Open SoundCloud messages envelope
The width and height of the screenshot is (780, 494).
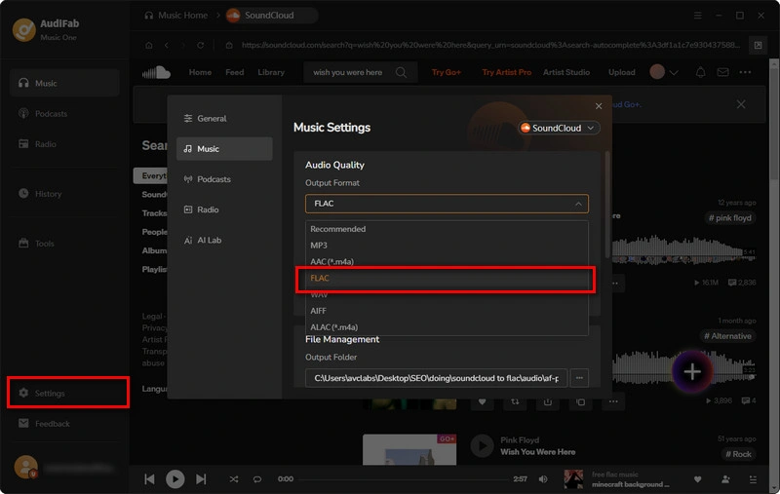(722, 72)
